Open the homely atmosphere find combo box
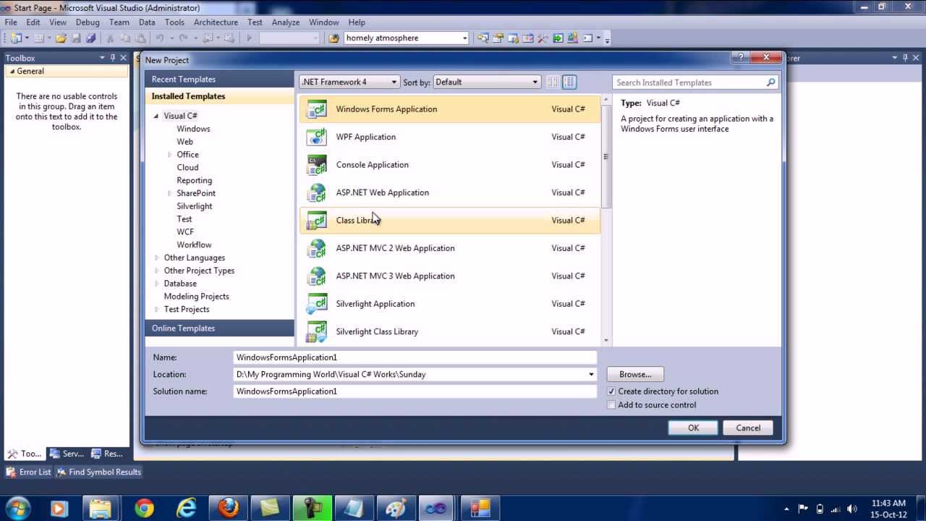The image size is (926, 521). (407, 38)
